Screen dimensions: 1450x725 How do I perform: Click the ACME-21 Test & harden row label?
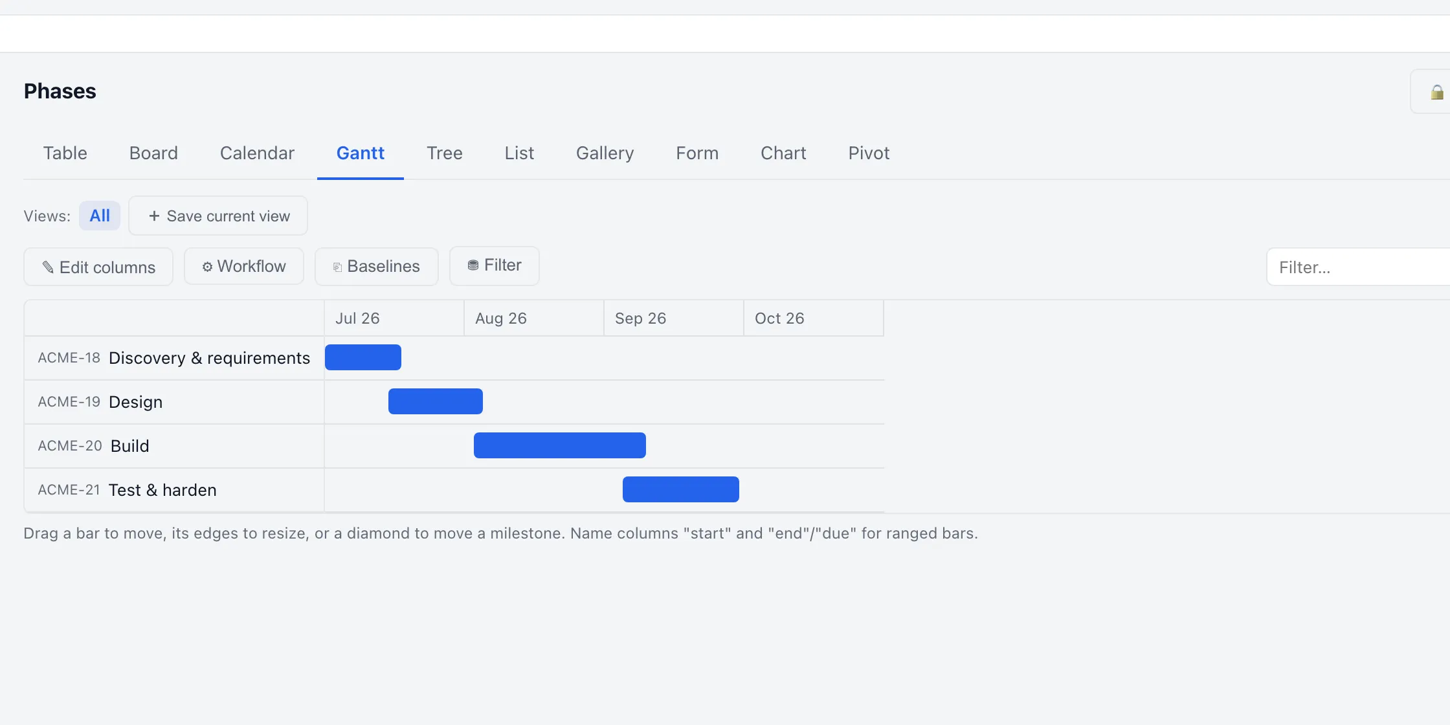pyautogui.click(x=174, y=490)
